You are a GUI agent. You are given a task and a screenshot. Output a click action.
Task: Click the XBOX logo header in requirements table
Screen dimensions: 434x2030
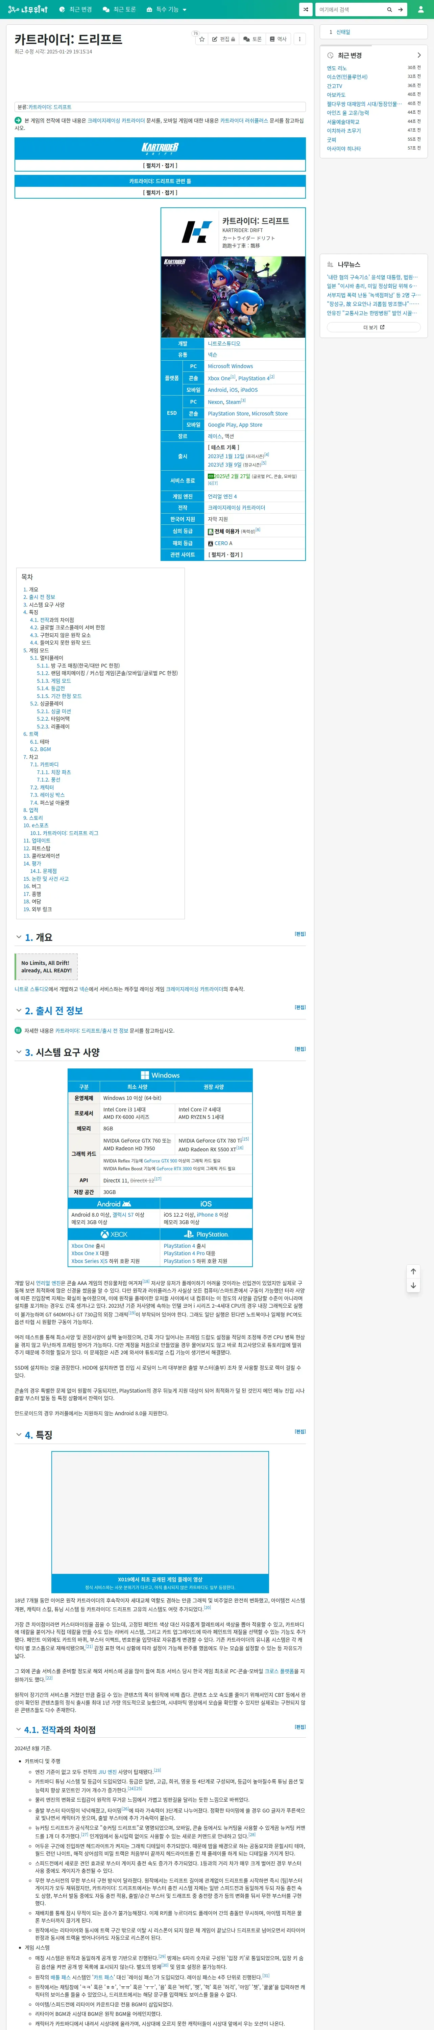[114, 1234]
